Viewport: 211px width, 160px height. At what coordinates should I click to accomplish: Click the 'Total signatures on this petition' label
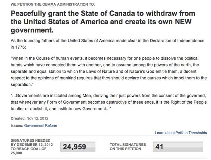click(128, 147)
